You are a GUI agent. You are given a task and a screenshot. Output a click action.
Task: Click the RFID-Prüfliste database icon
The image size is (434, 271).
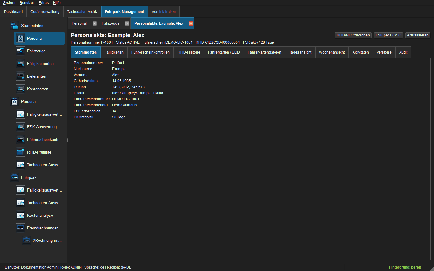click(20, 152)
